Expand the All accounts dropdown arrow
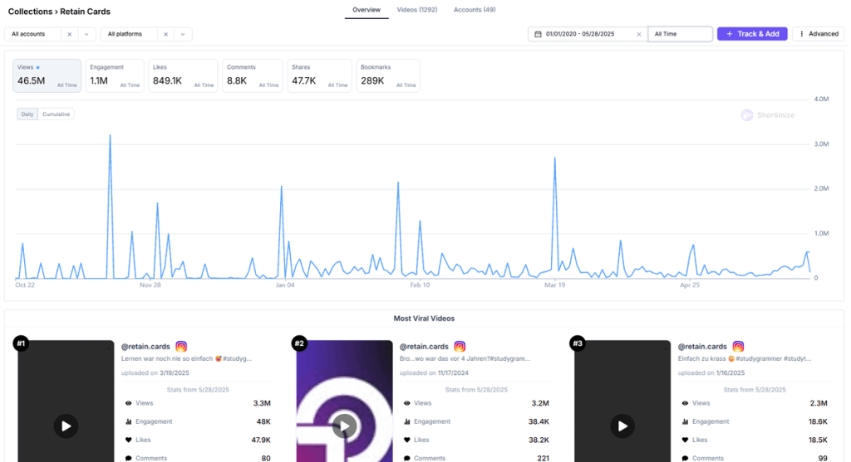Image resolution: width=851 pixels, height=462 pixels. pyautogui.click(x=86, y=34)
